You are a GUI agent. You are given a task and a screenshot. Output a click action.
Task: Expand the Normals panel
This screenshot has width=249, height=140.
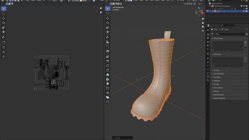[230, 84]
